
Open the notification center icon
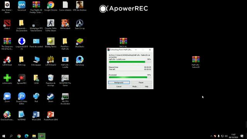click(242, 136)
